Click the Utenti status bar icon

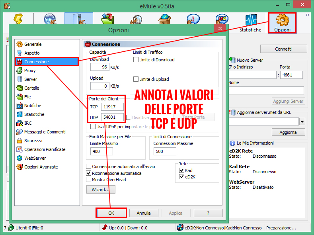(11, 228)
